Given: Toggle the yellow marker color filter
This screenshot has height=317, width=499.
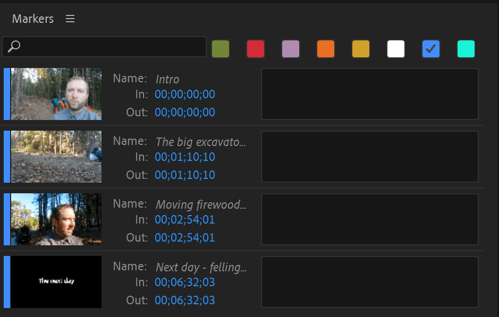Looking at the screenshot, I should click(x=361, y=49).
